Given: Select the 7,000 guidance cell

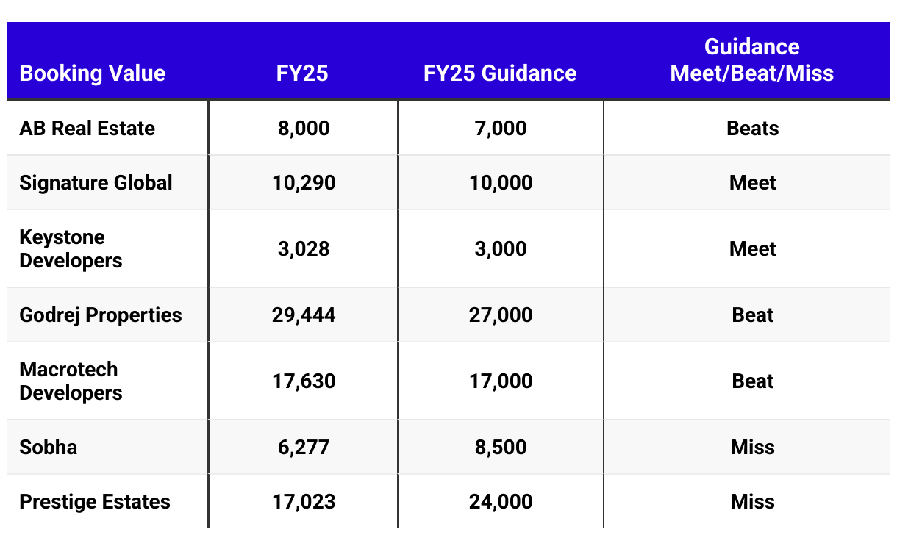Looking at the screenshot, I should [501, 129].
